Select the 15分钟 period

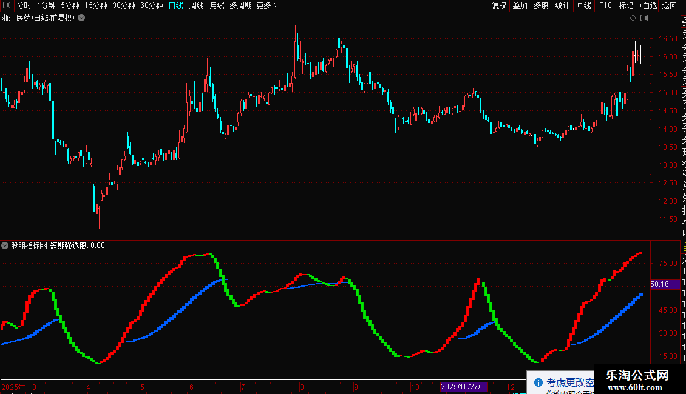96,5
